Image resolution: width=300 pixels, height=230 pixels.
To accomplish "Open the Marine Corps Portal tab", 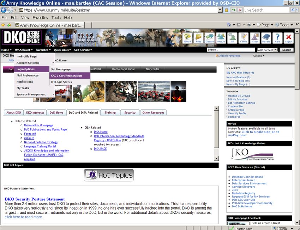I will click(x=123, y=69).
